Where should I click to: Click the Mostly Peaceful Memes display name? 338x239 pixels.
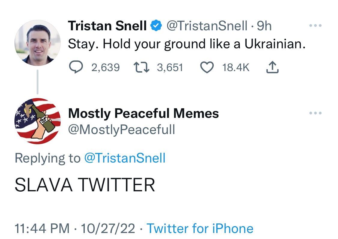pos(143,113)
